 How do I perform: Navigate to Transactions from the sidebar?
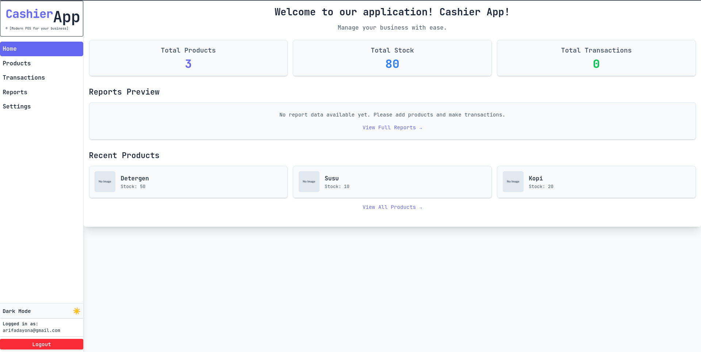point(42,77)
